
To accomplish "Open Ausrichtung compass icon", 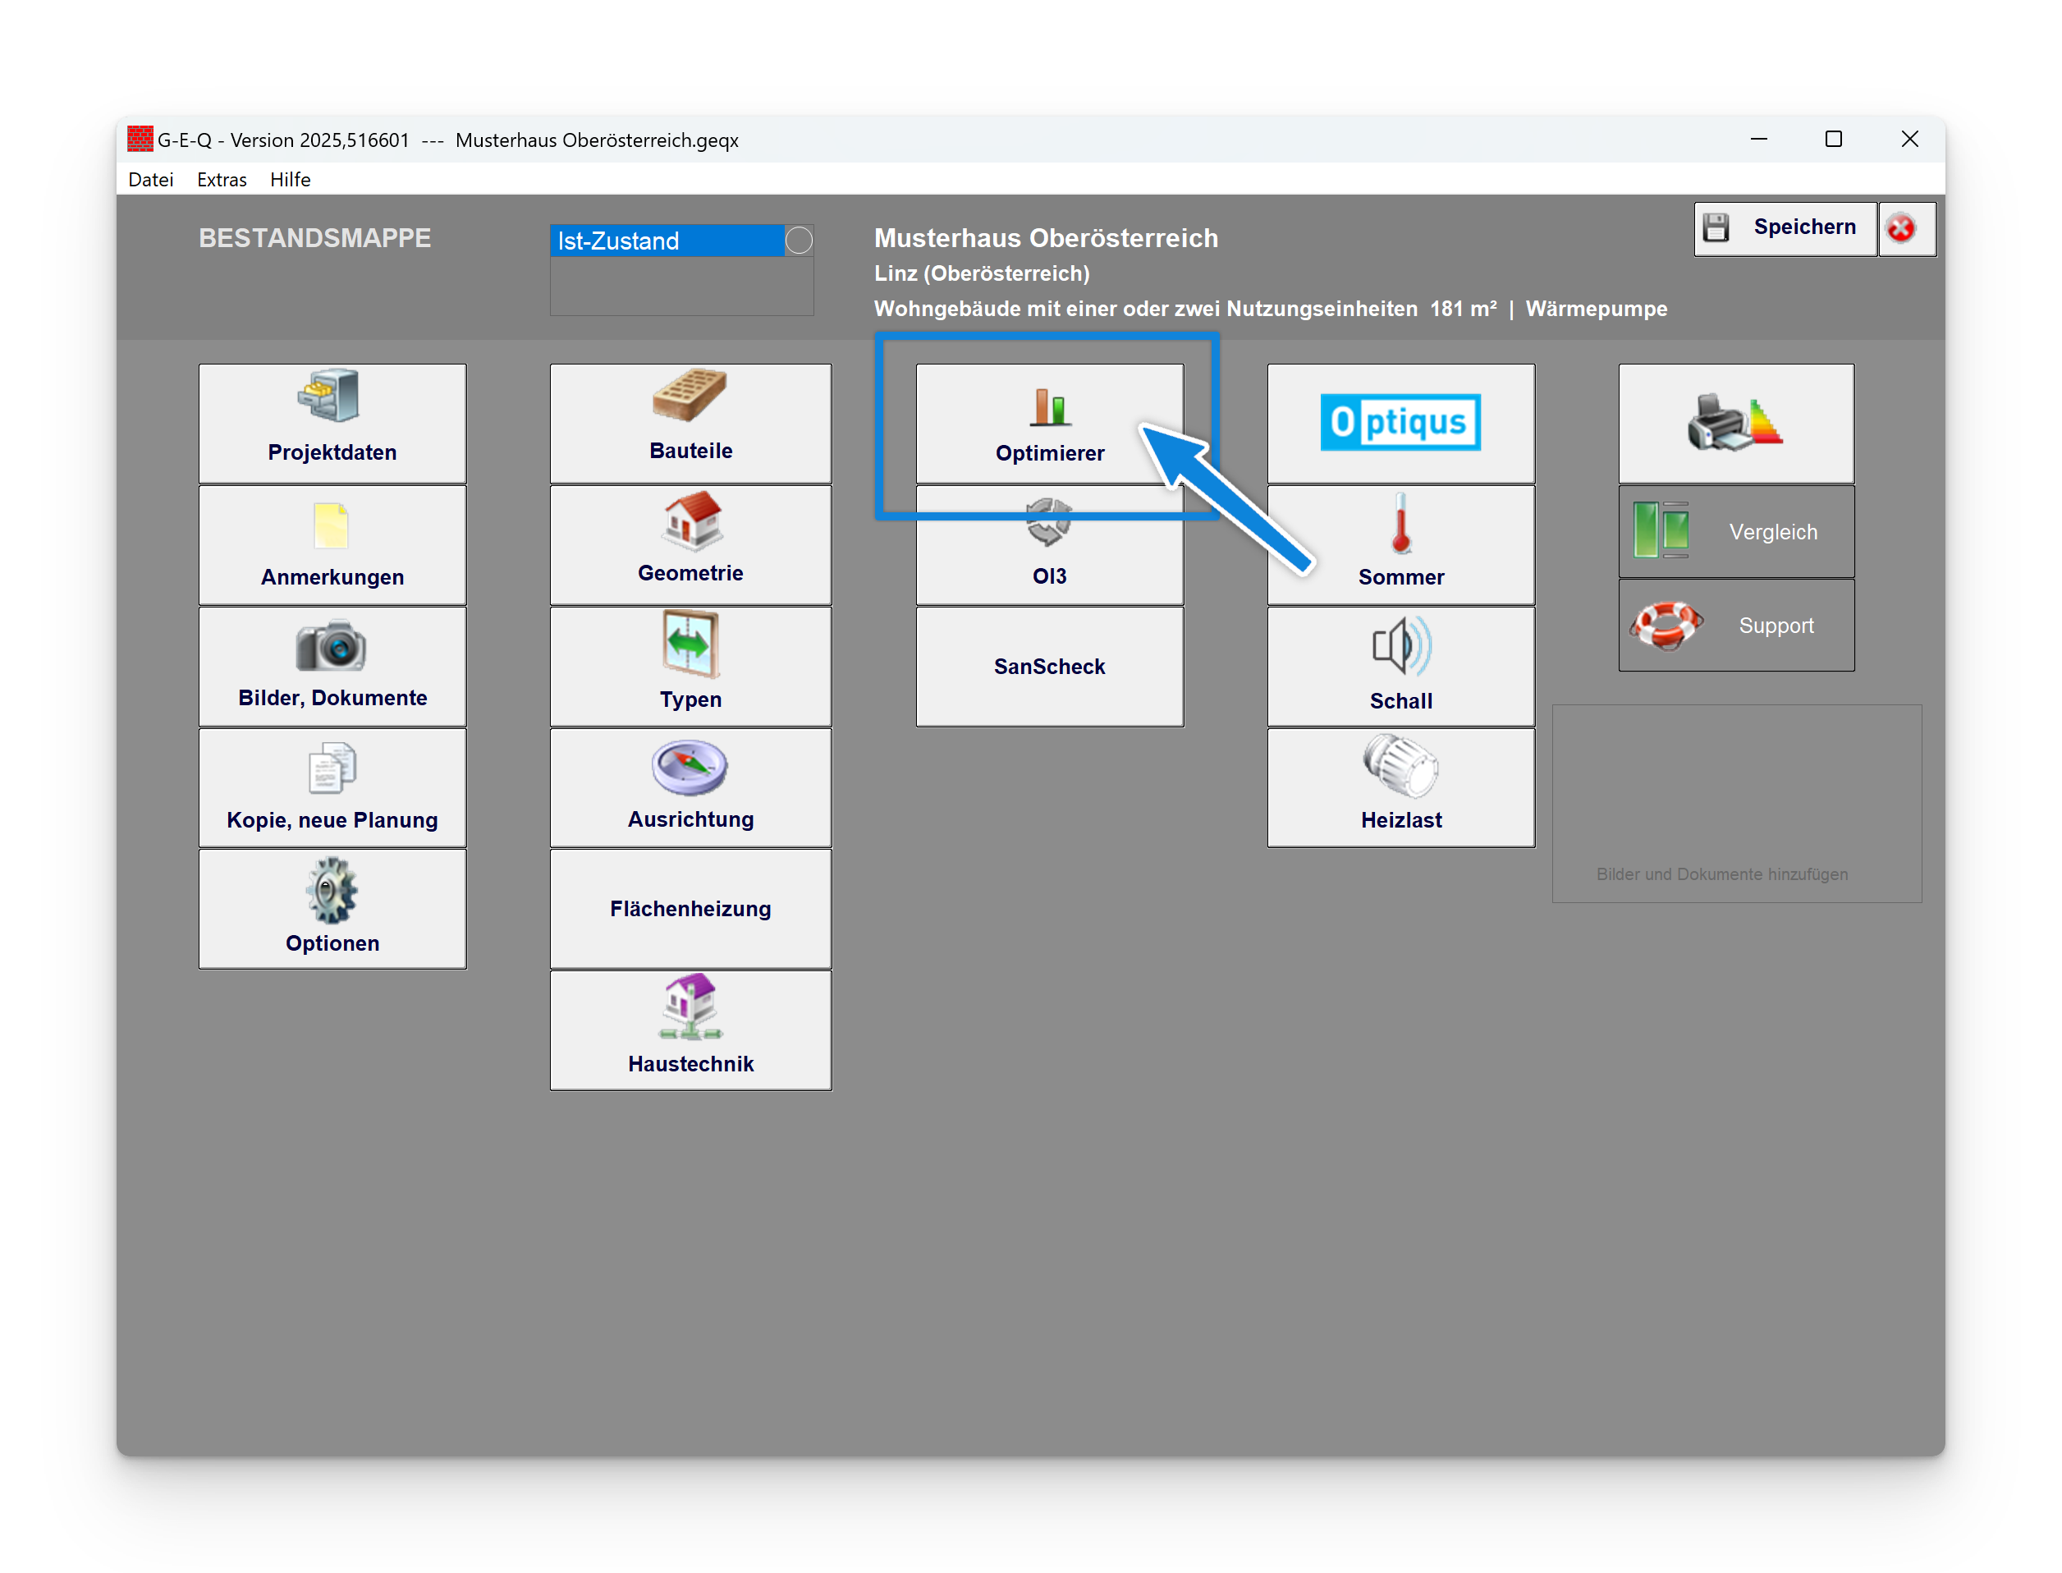I will pos(690,768).
